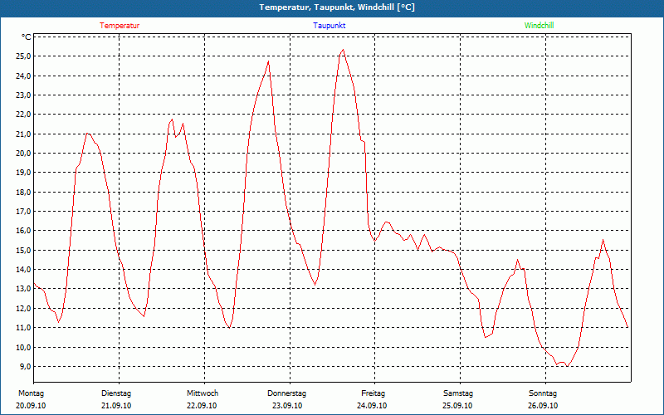The image size is (664, 415).
Task: Click the 'Montag' day label
Action: [31, 393]
